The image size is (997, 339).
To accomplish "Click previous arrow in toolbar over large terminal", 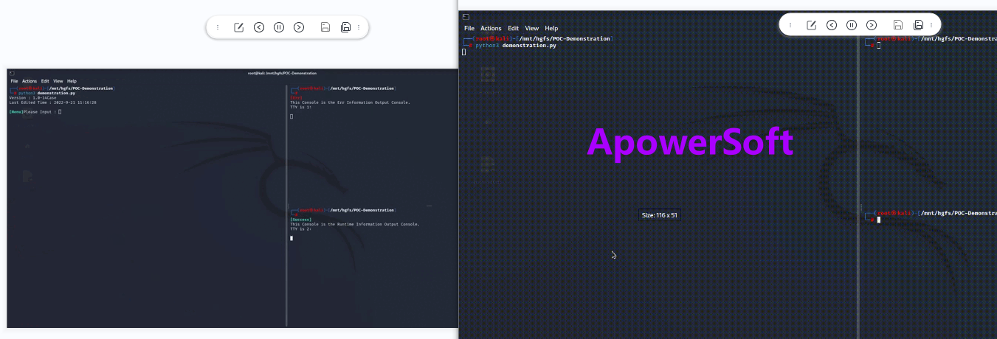I will pyautogui.click(x=832, y=25).
